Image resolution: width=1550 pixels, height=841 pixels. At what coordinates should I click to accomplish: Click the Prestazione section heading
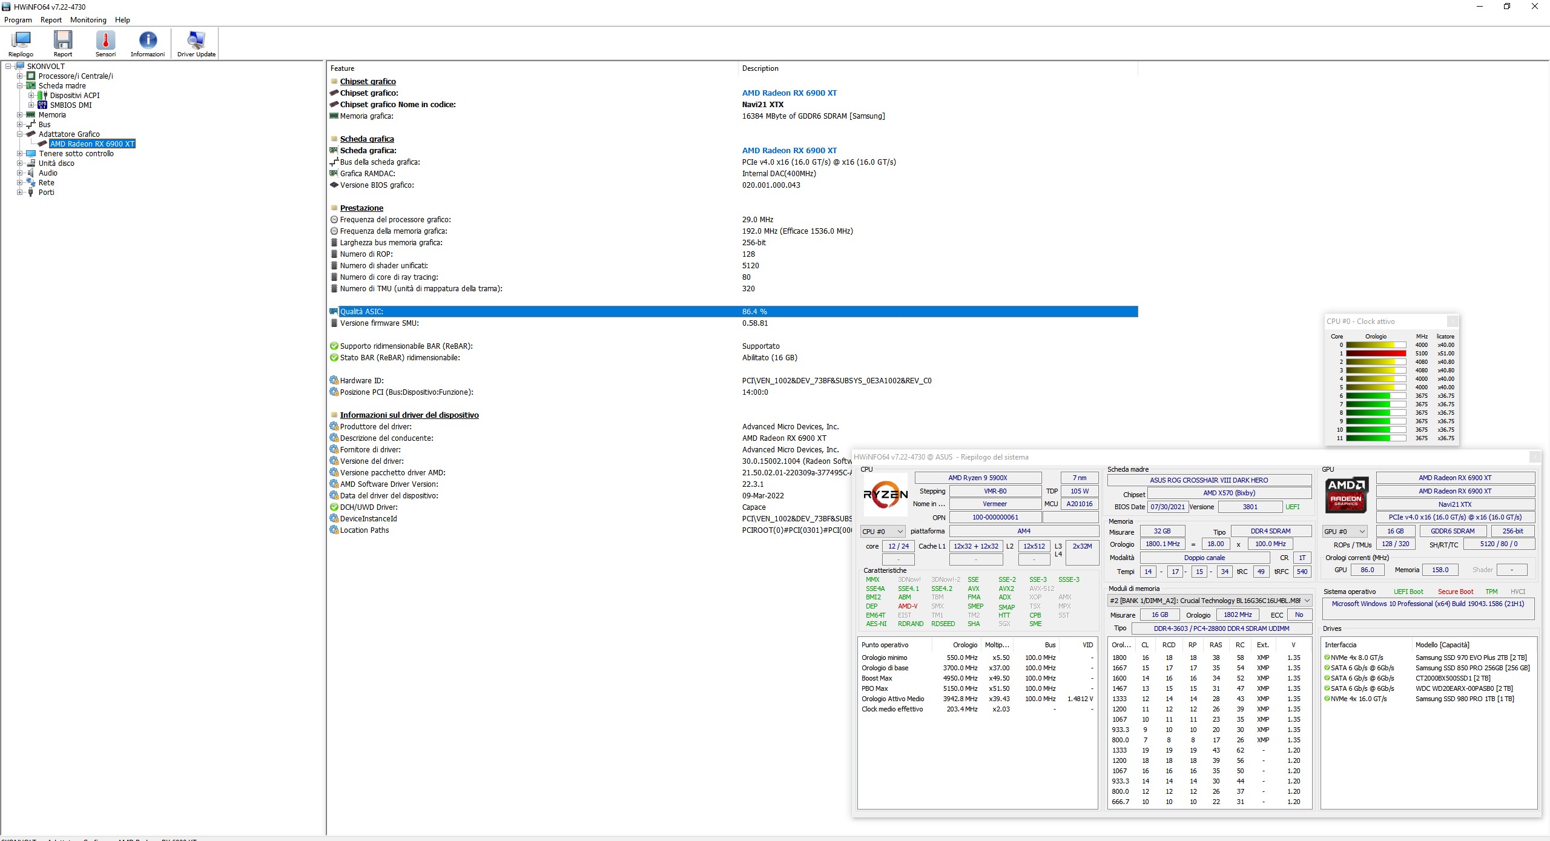pos(361,208)
